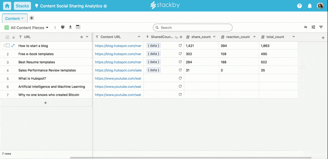The image size is (328, 159).
Task: Open the notifications bell
Action: click(x=310, y=6)
